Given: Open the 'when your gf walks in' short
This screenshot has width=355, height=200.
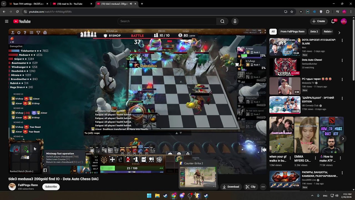Looking at the screenshot, I should click(x=281, y=135).
